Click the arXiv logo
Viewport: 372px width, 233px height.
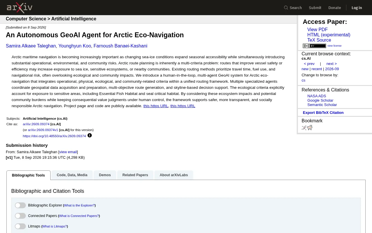(x=19, y=8)
